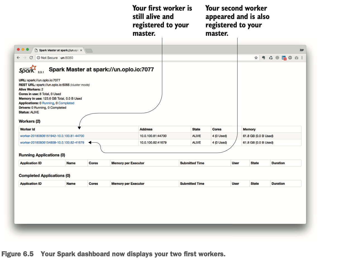Click the Status: ALIVE line

click(29, 112)
